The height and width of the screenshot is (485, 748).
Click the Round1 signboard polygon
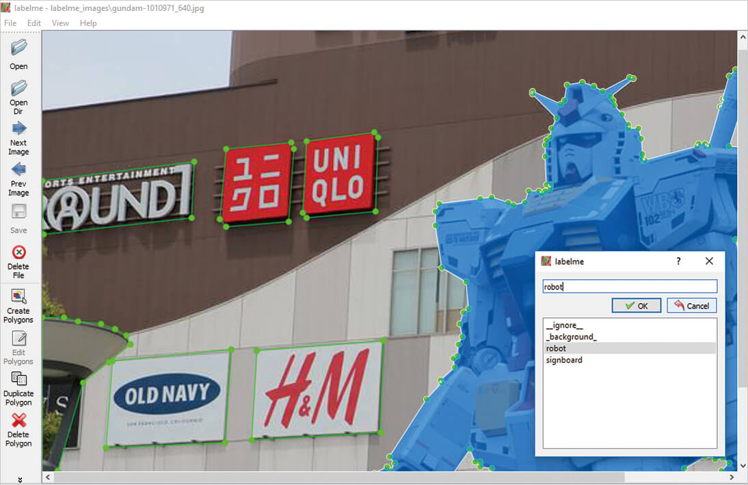coord(118,198)
